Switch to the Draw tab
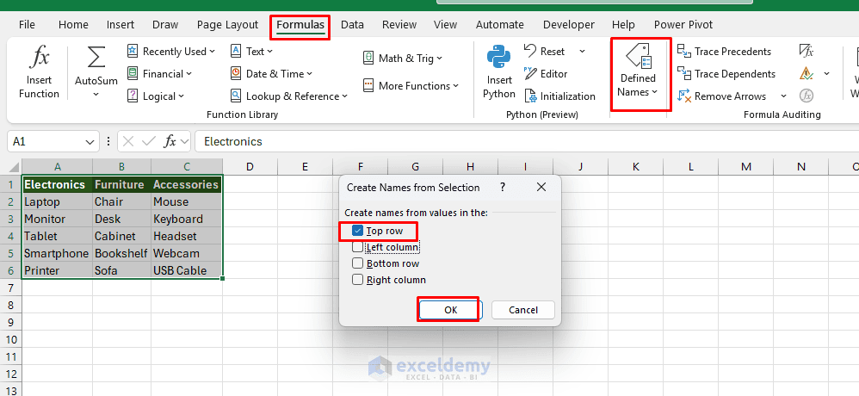Viewport: 859px width, 396px height. [x=165, y=25]
